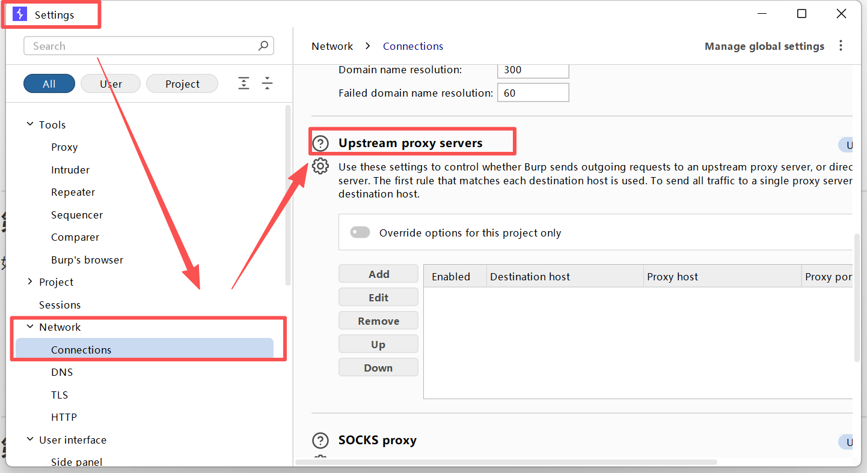867x473 pixels.
Task: Click the right pane vertical scrollbar
Action: pyautogui.click(x=857, y=298)
